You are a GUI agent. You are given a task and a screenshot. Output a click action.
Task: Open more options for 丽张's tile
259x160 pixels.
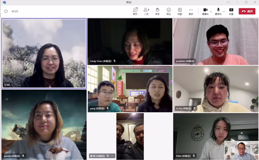[112, 156]
